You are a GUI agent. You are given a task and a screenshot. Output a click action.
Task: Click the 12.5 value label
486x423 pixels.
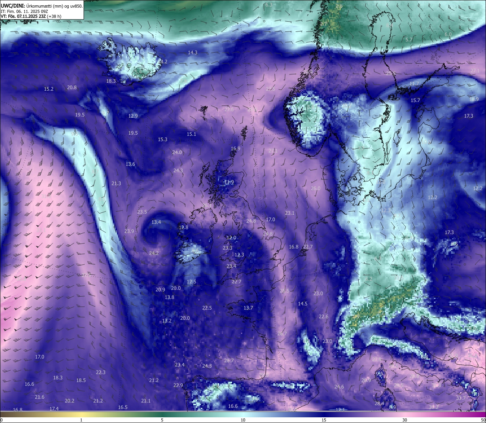coord(191,281)
